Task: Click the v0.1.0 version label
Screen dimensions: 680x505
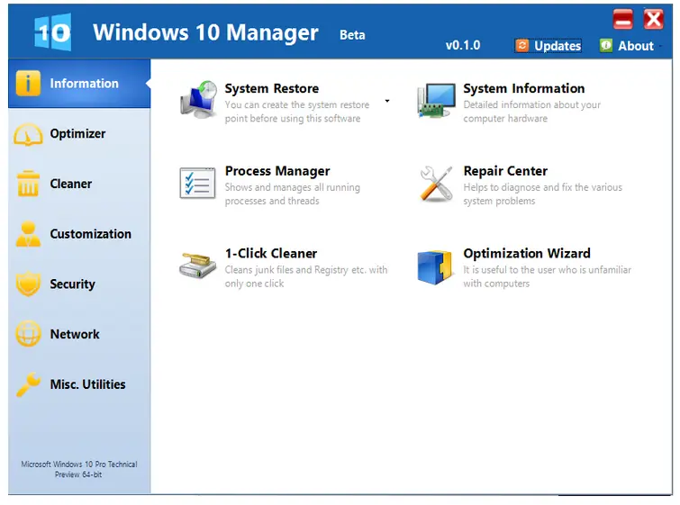Action: (x=463, y=45)
